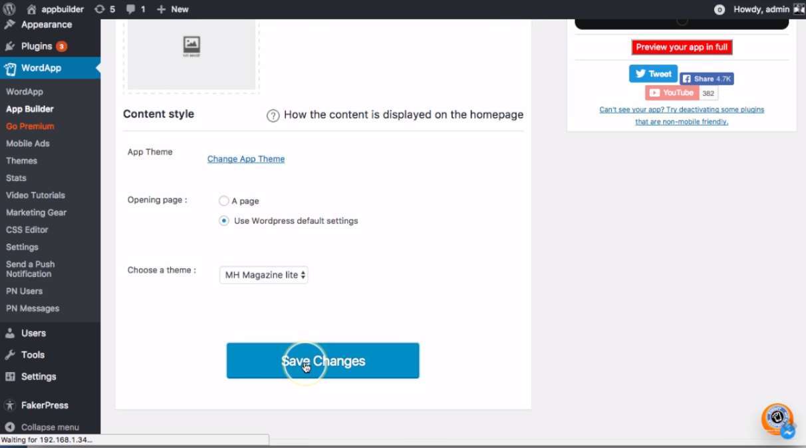Open the WordPress logo menu
The height and width of the screenshot is (448, 806).
coord(9,9)
